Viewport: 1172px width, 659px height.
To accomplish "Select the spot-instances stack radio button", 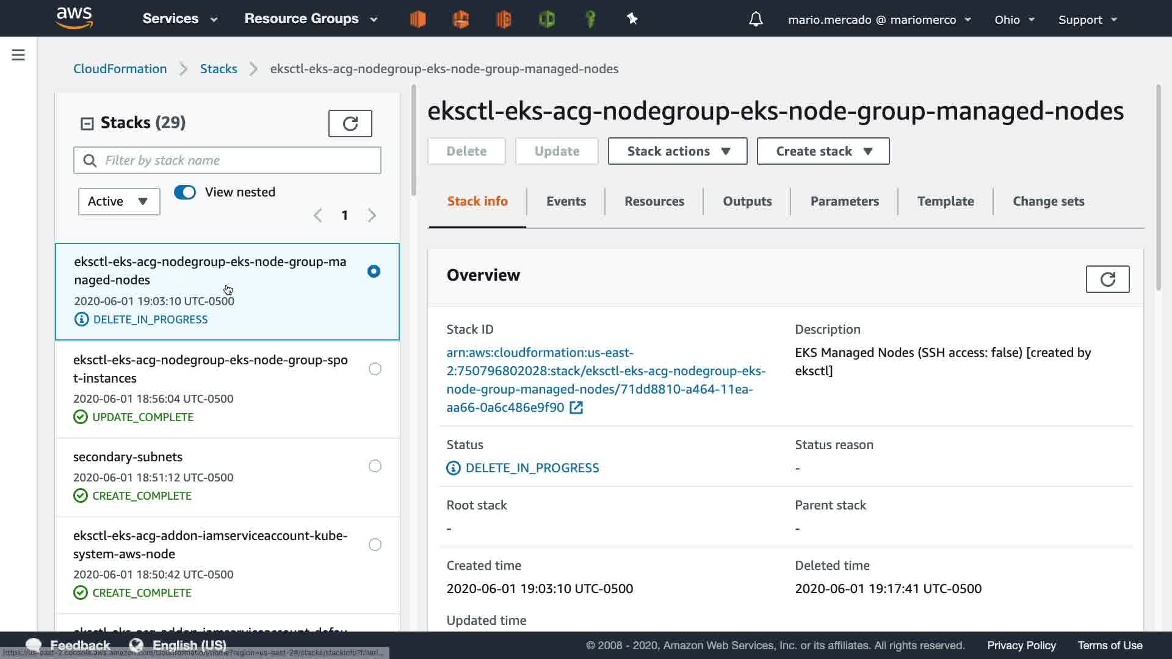I will 375,369.
